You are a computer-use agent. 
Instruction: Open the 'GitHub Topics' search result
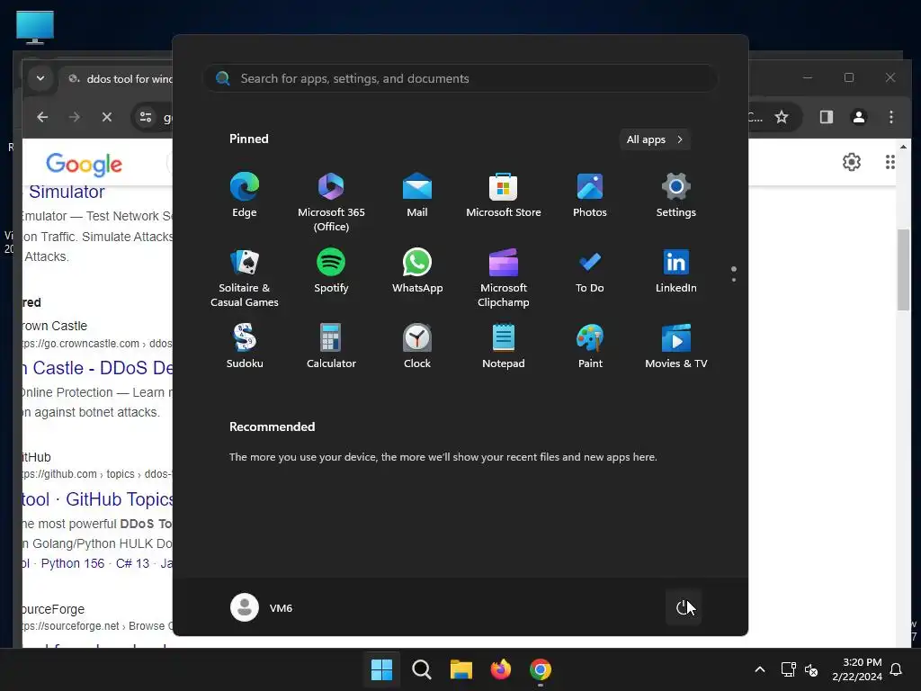[98, 499]
